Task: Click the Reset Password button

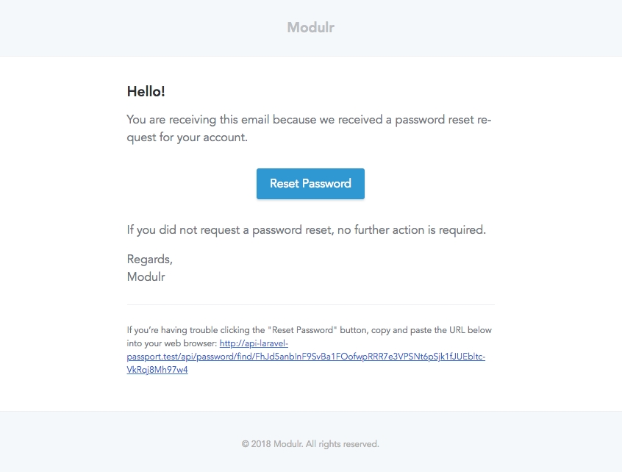Action: click(310, 184)
